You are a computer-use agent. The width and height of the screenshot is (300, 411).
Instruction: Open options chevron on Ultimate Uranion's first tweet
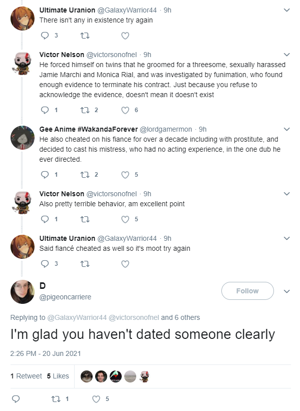point(287,10)
